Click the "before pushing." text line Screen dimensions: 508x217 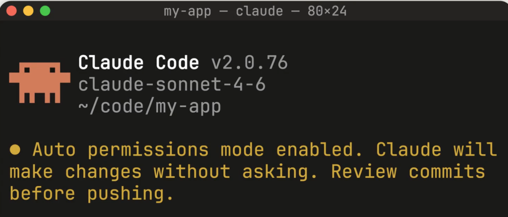(92, 194)
